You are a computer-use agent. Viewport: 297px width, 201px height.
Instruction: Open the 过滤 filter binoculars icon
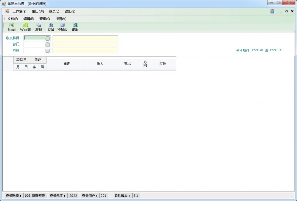(x=51, y=27)
